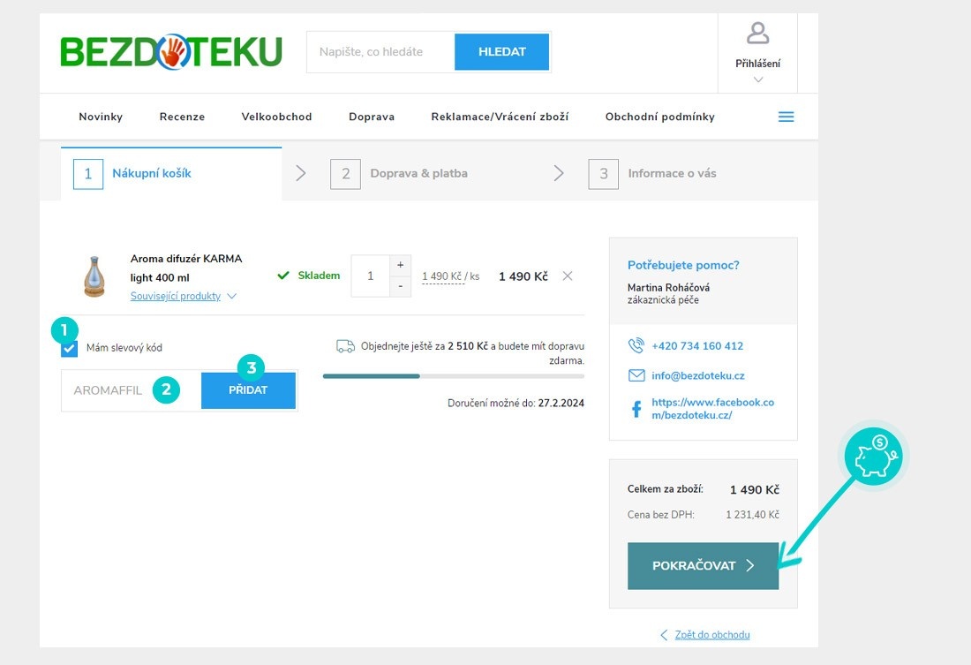
Task: Click the envelope email icon
Action: coord(636,375)
